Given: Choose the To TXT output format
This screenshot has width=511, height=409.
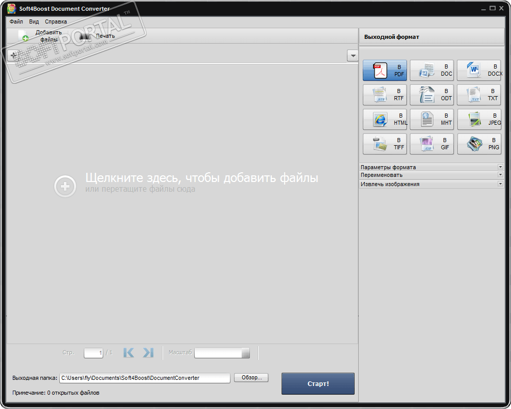Looking at the screenshot, I should pos(479,95).
